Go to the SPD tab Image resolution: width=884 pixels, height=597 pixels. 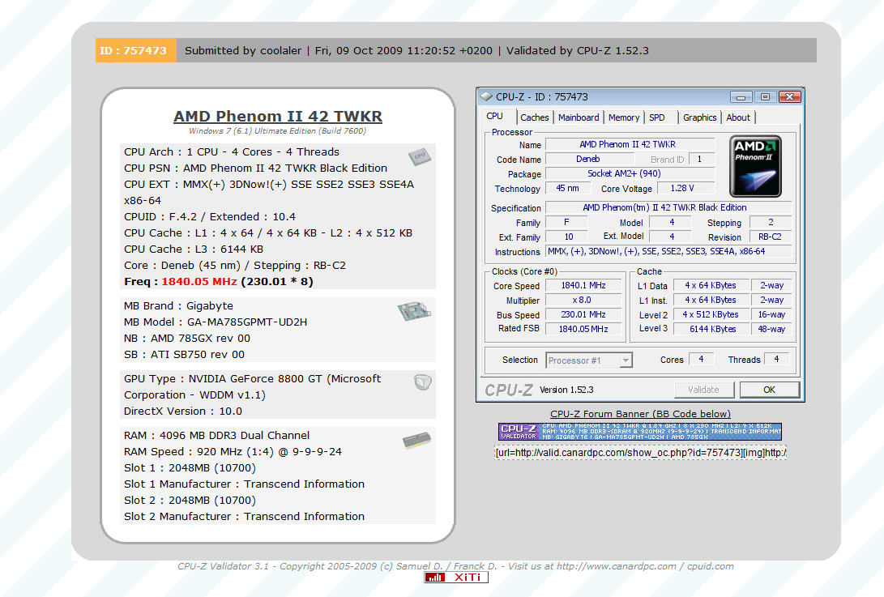657,117
